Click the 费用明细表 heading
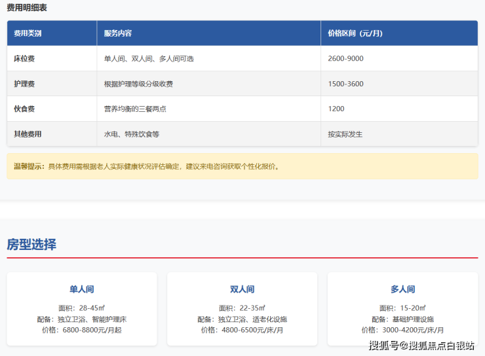This screenshot has height=356, width=485. [x=27, y=8]
